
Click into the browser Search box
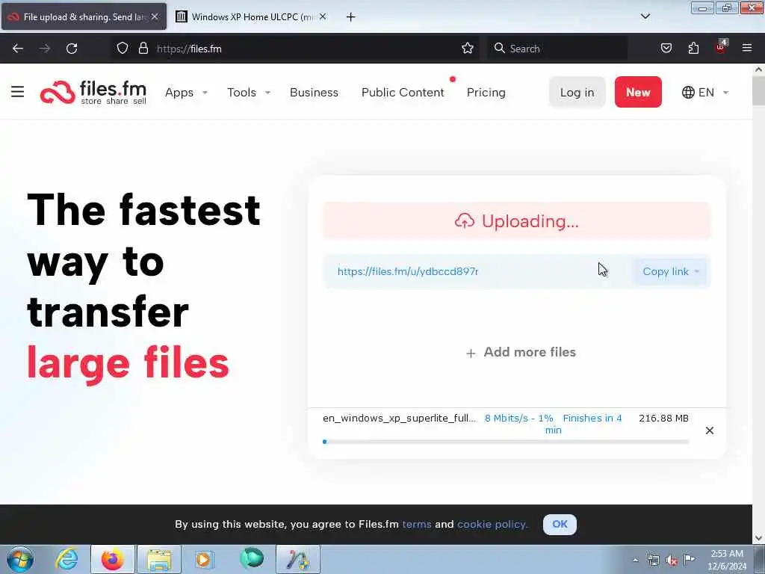557,49
